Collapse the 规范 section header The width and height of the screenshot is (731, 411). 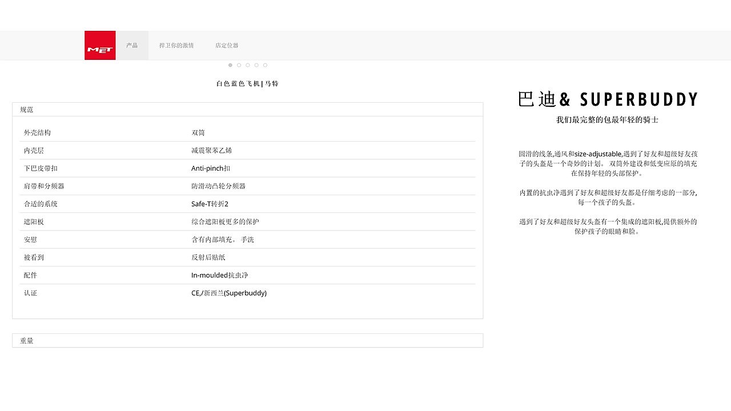click(248, 110)
